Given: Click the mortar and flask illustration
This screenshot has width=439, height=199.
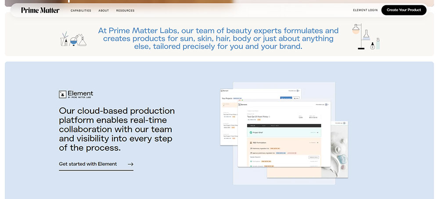Looking at the screenshot, I should [73, 39].
